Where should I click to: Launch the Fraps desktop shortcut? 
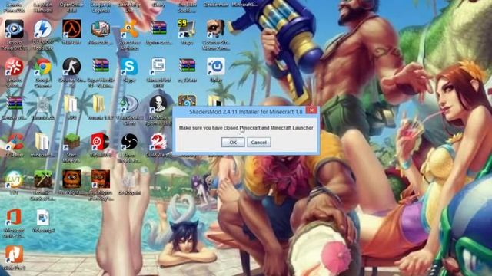click(187, 29)
